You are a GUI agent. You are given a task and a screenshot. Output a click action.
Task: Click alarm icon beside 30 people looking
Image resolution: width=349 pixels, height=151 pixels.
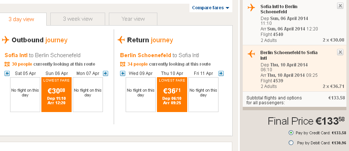click(7, 64)
